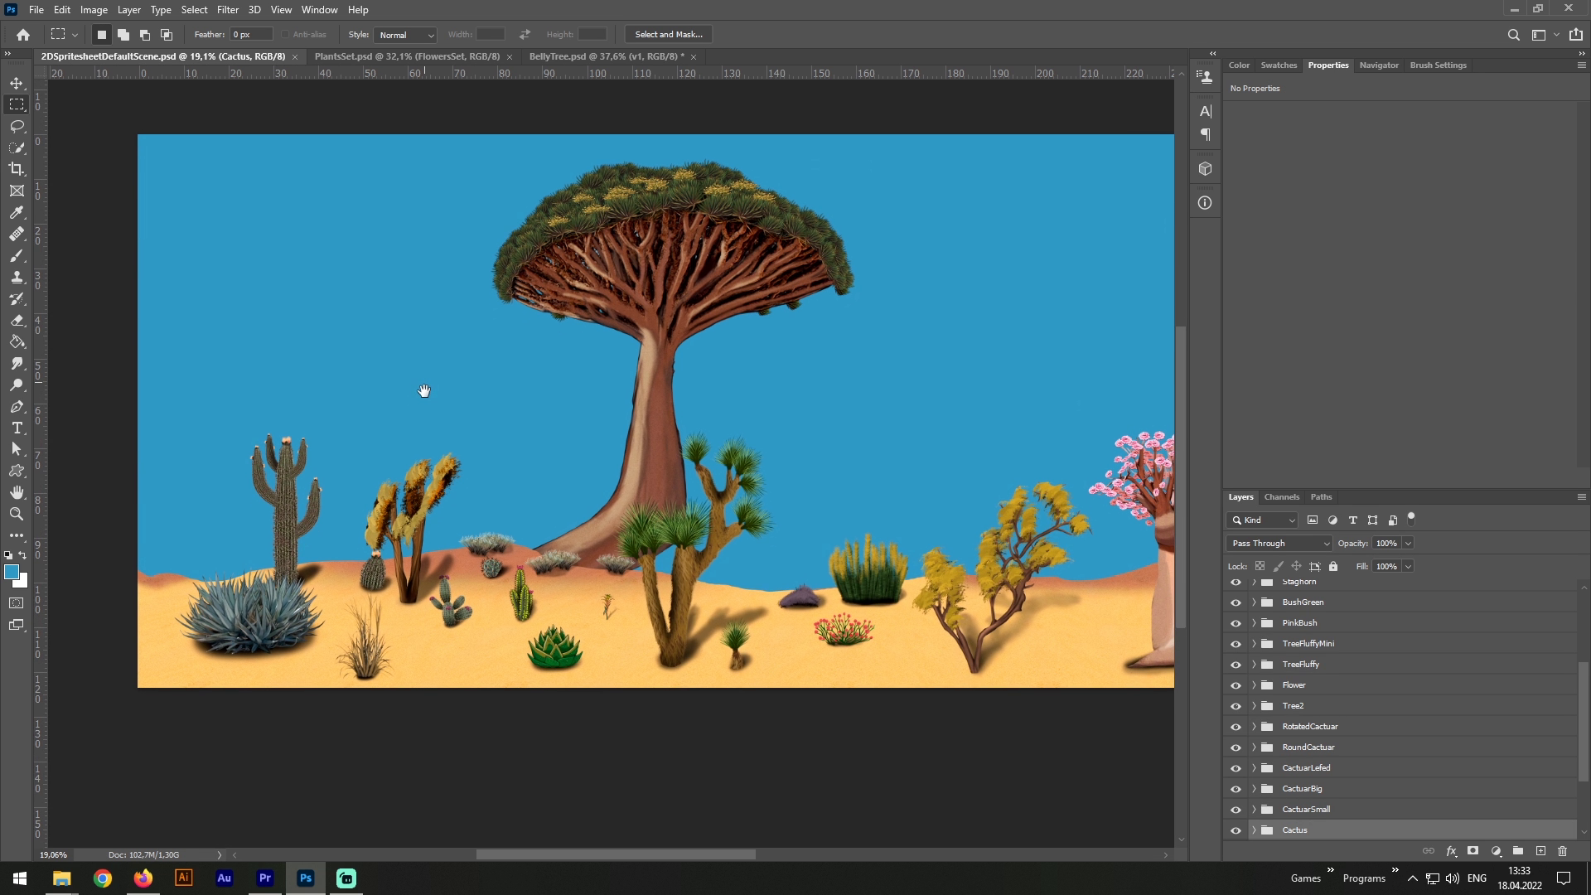Click the Feather input field
This screenshot has height=895, width=1591.
[x=252, y=35]
